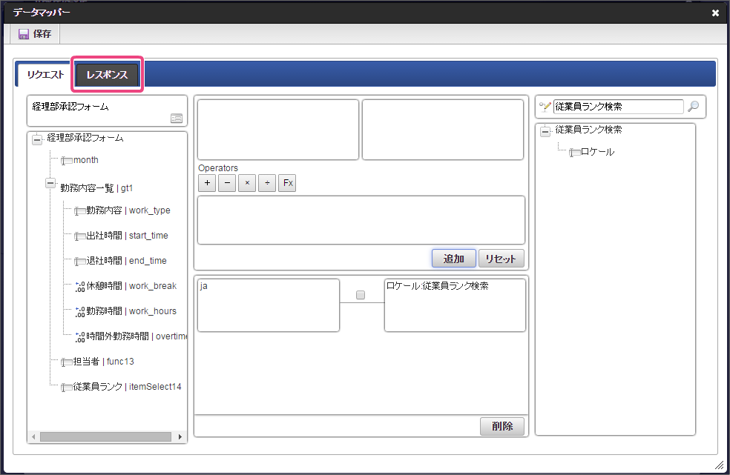Click the left scroll arrow of form tree
Image resolution: width=730 pixels, height=475 pixels.
point(33,437)
